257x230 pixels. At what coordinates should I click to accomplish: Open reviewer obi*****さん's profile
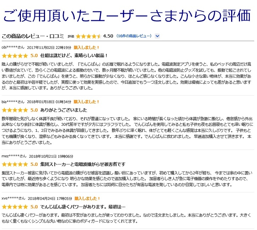(x=13, y=47)
